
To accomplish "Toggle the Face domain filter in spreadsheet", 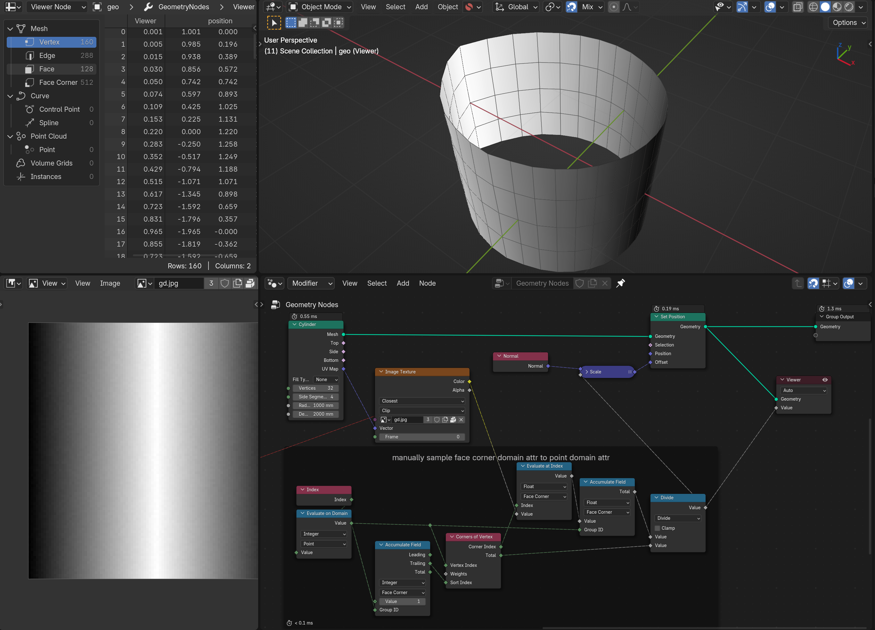I will pyautogui.click(x=51, y=69).
